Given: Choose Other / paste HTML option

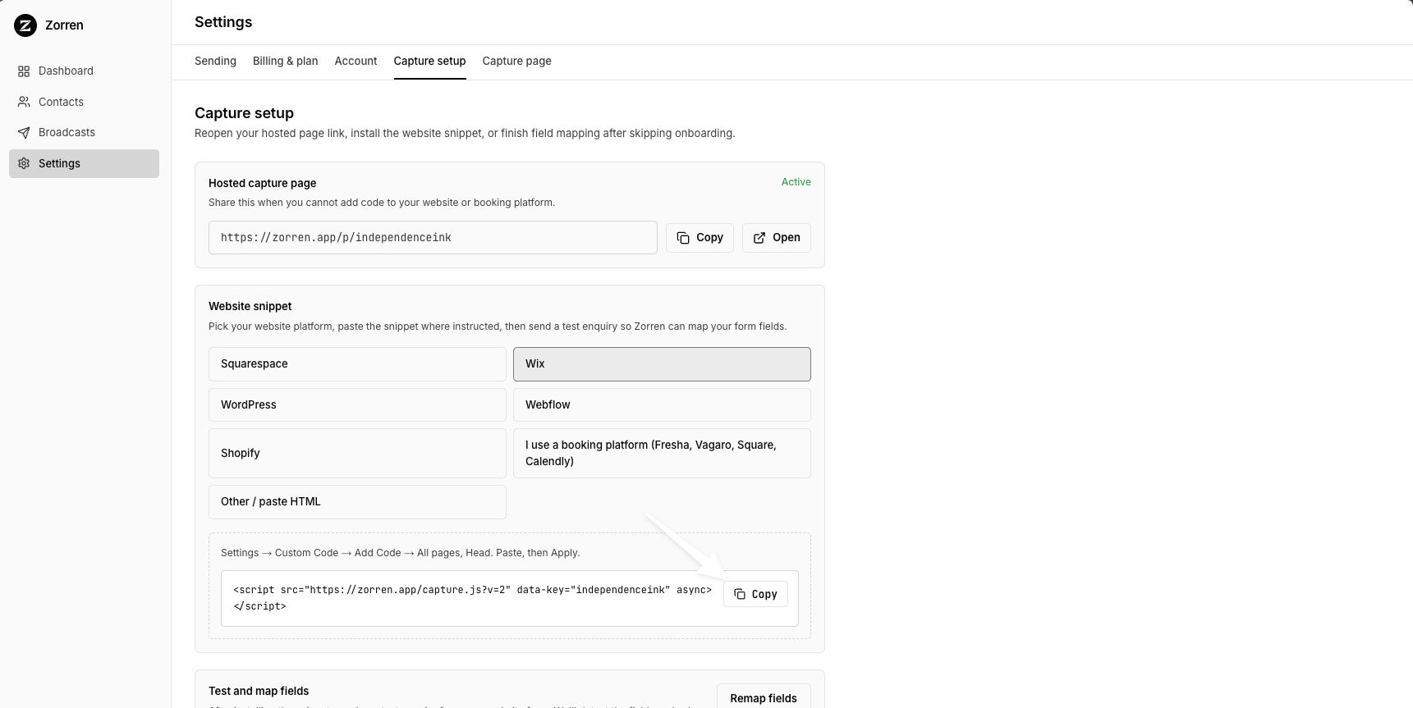Looking at the screenshot, I should 357,502.
